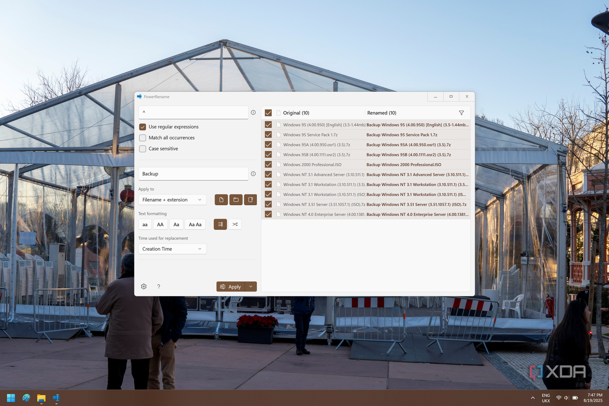Uncheck Windows 95 (4.00.950) [English] file
Screen dimensions: 609x406
click(x=268, y=125)
